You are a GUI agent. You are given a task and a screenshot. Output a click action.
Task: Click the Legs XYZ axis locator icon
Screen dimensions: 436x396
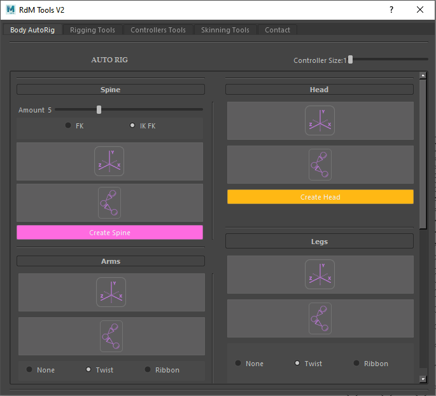(320, 275)
